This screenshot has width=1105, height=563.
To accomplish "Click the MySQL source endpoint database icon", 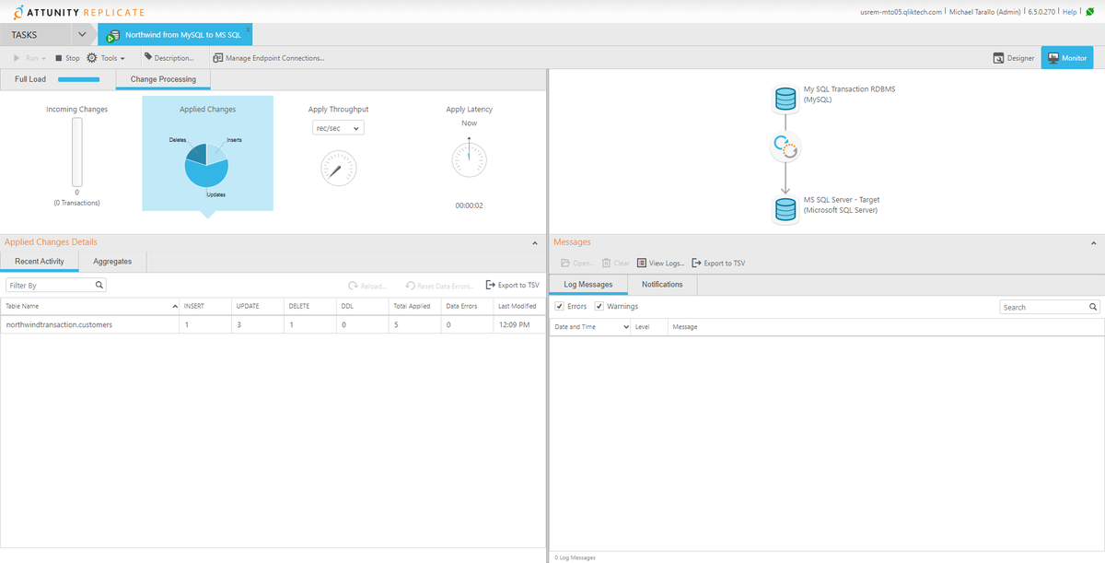I will pos(785,98).
